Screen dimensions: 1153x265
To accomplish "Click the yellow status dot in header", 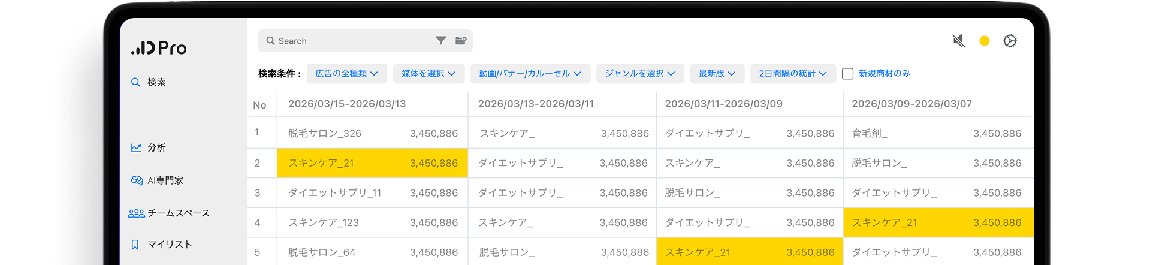I will [x=984, y=41].
